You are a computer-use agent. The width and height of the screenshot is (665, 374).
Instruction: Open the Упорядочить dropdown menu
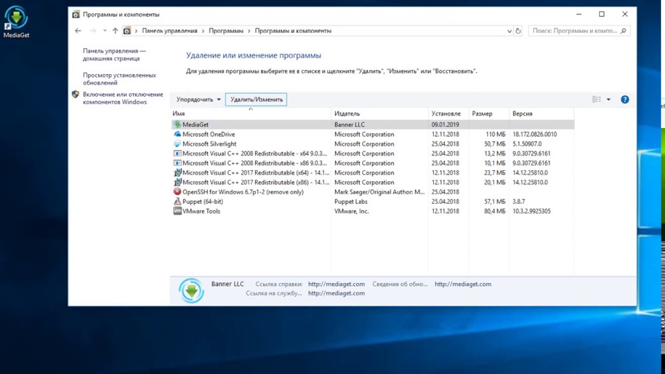coord(198,99)
